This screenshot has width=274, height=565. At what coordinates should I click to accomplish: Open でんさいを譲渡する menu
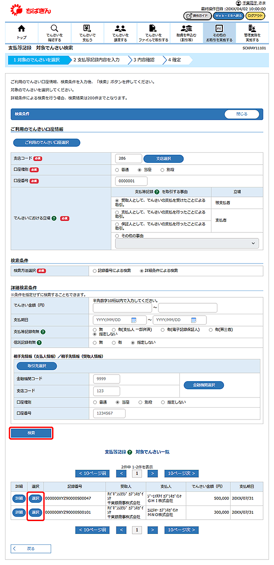click(121, 32)
